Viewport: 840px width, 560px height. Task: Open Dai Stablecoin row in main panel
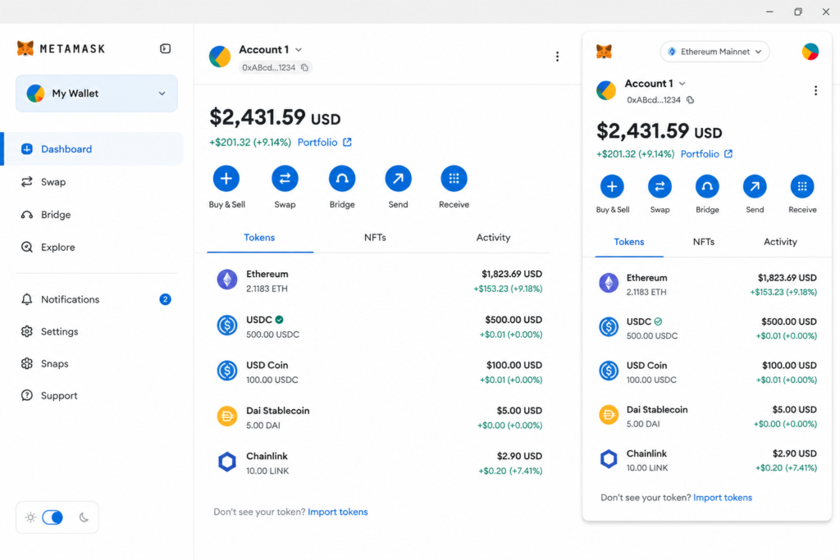pyautogui.click(x=379, y=417)
